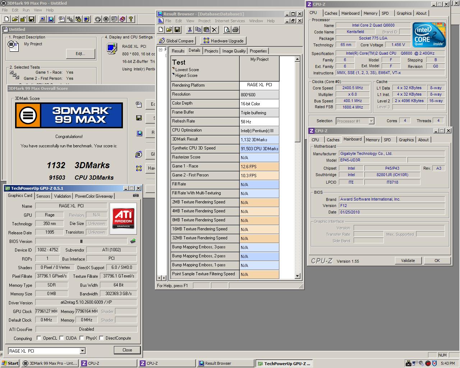Click the Windows Start button
The image size is (460, 368).
coord(10,363)
